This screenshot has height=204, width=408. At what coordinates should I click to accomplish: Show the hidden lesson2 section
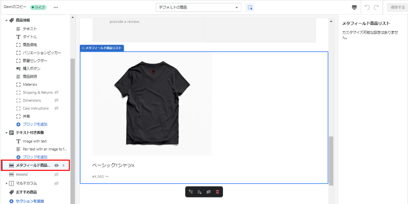coord(56,174)
